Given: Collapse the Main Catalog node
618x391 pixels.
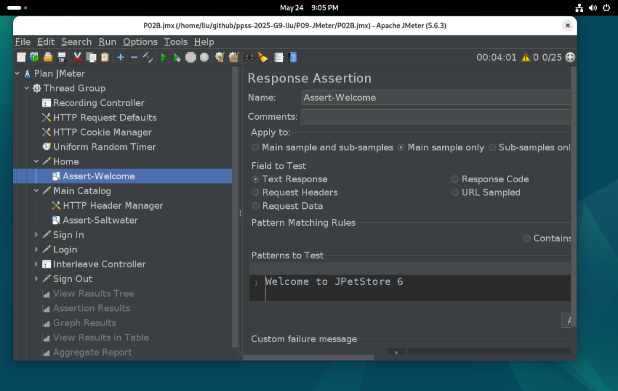Looking at the screenshot, I should coord(37,190).
